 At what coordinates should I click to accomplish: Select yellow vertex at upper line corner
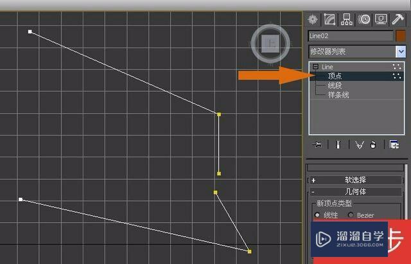pos(219,114)
